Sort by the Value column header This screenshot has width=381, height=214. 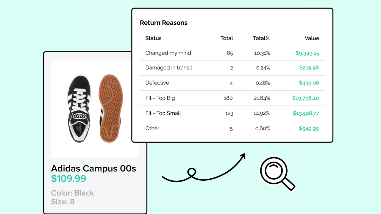point(312,38)
